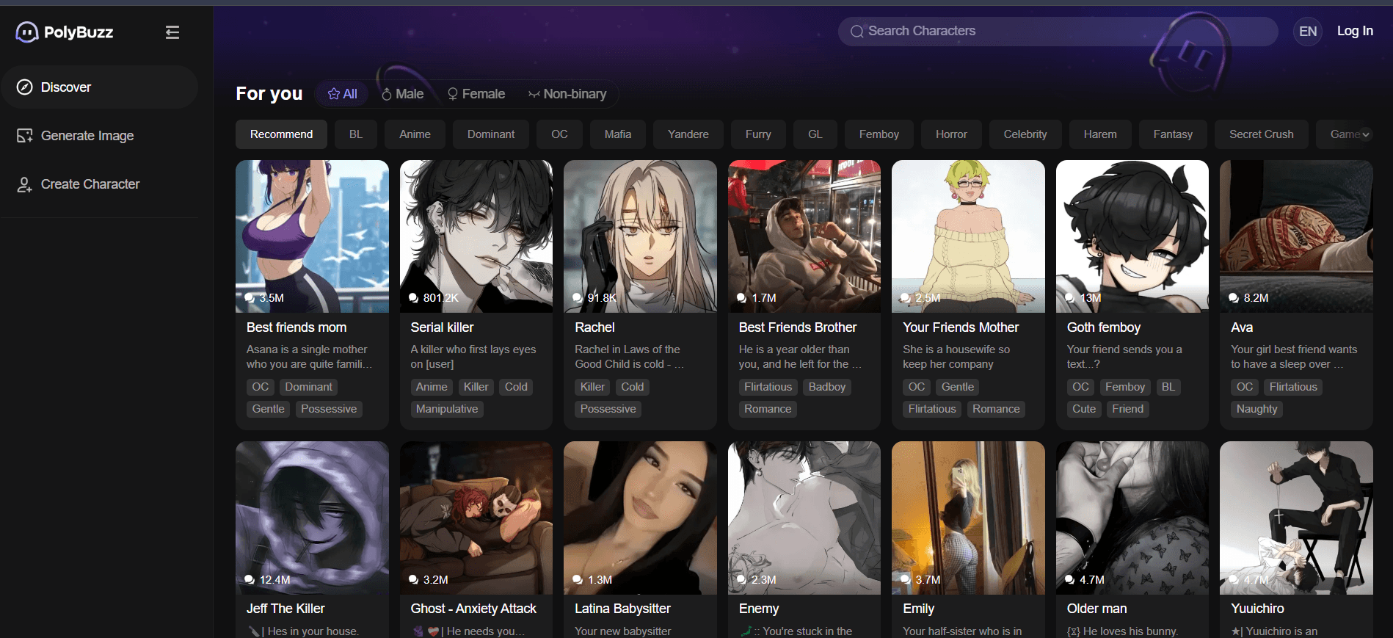1393x638 pixels.
Task: Click the Manipulative tag on Serial killer
Action: [447, 409]
